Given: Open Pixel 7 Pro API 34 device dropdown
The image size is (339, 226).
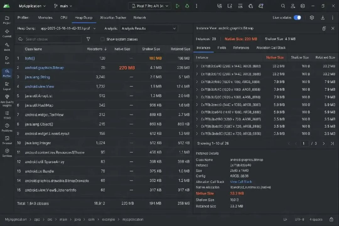Looking at the screenshot, I should click(150, 6).
